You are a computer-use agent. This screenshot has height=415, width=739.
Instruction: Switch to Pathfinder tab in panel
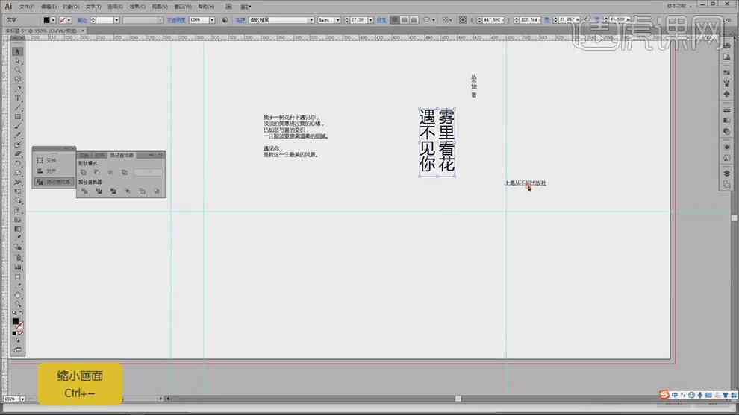pyautogui.click(x=122, y=155)
